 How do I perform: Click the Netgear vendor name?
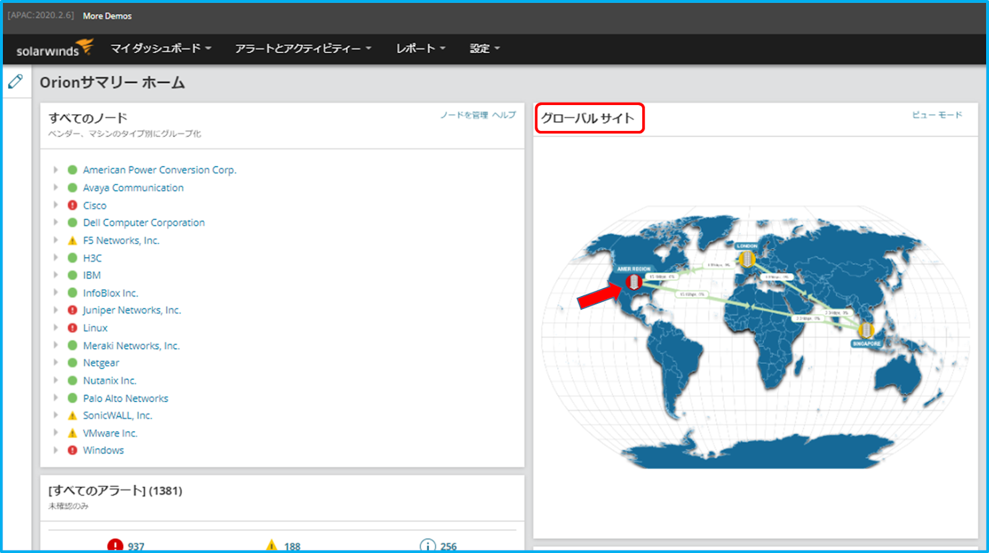click(101, 363)
